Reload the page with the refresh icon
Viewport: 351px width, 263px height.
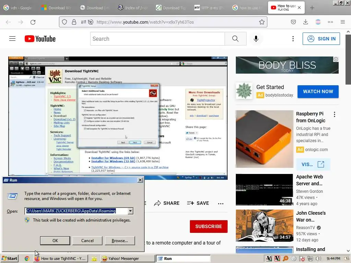(33, 22)
